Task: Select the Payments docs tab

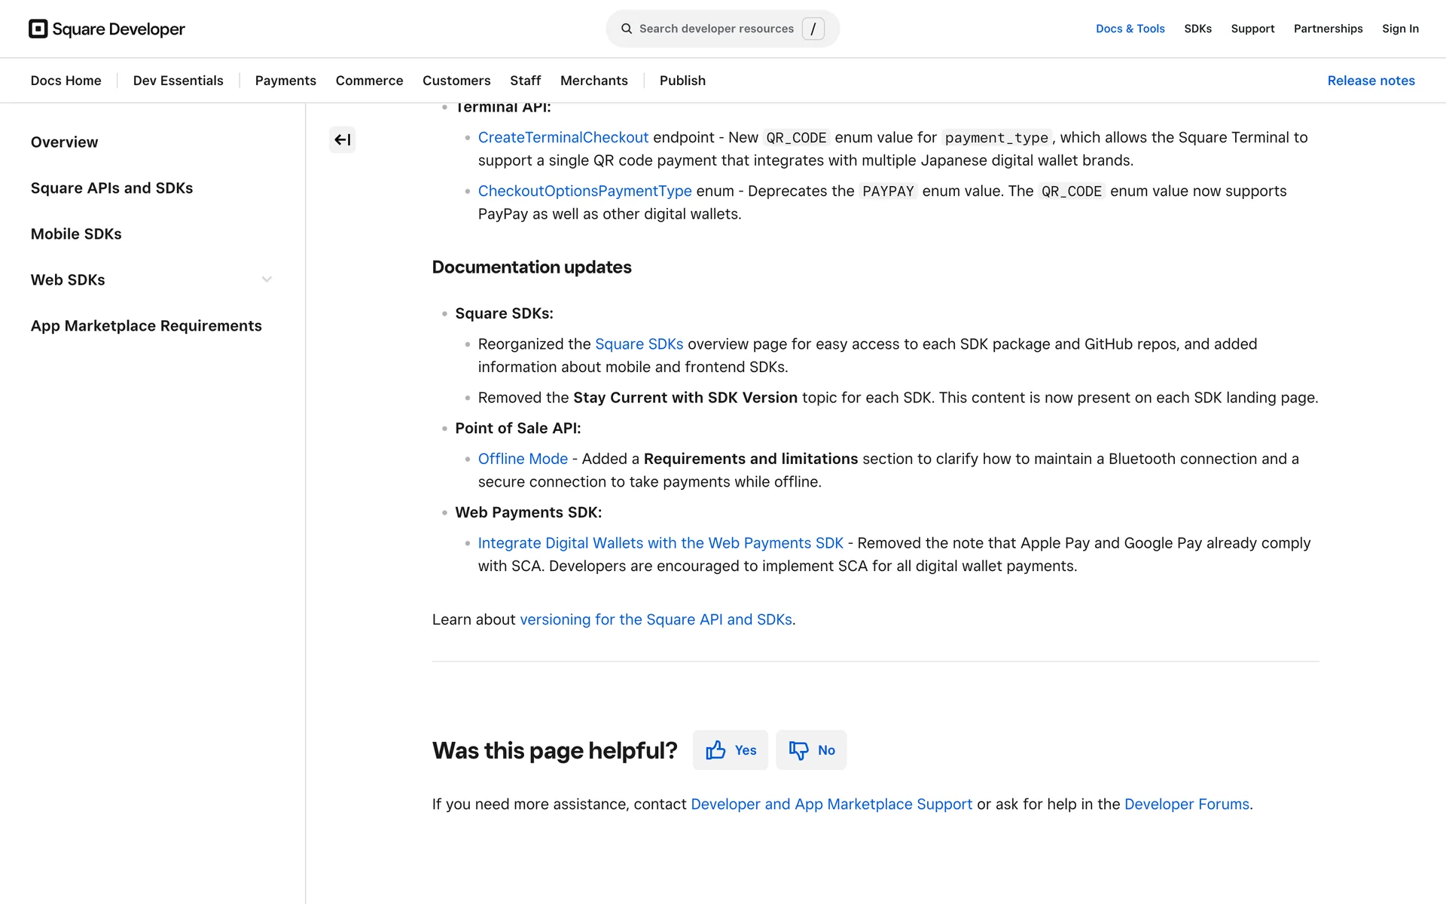Action: [x=285, y=81]
